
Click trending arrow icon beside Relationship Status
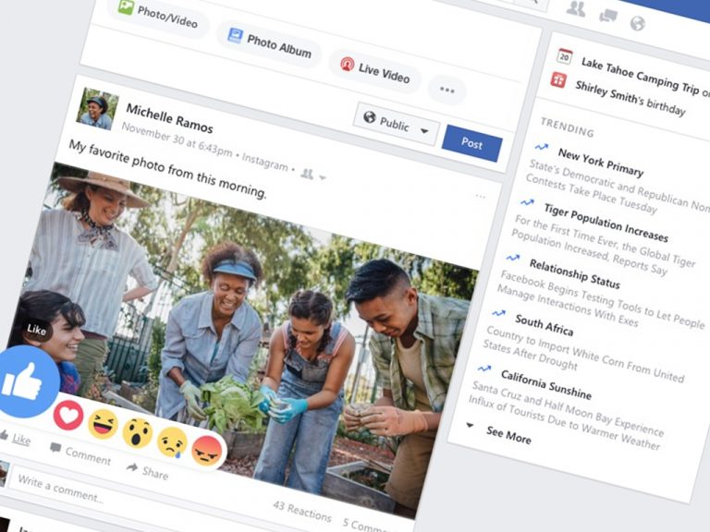[x=512, y=258]
